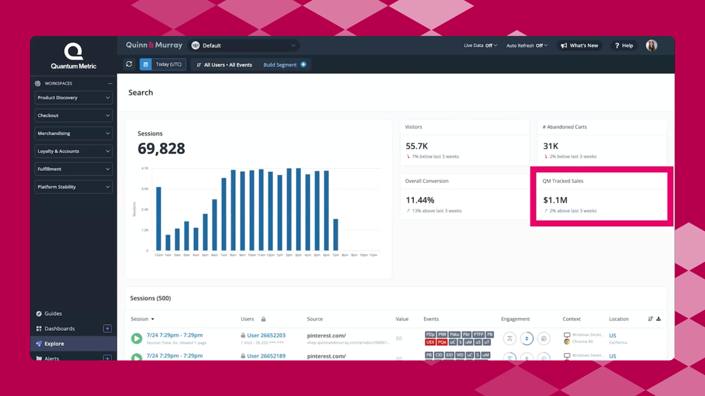Click the first row typing engagement icon
This screenshot has height=396, width=705.
(x=510, y=338)
